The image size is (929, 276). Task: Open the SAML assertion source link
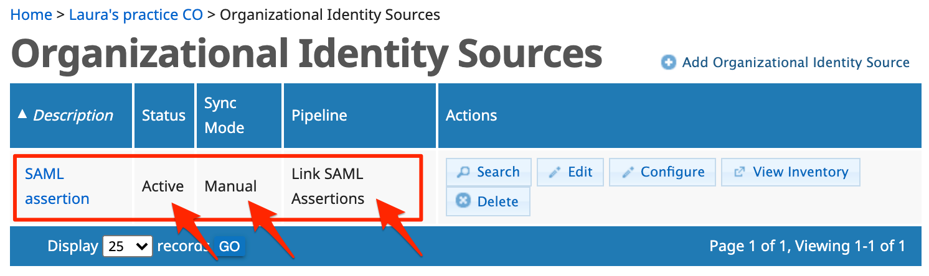click(x=57, y=186)
